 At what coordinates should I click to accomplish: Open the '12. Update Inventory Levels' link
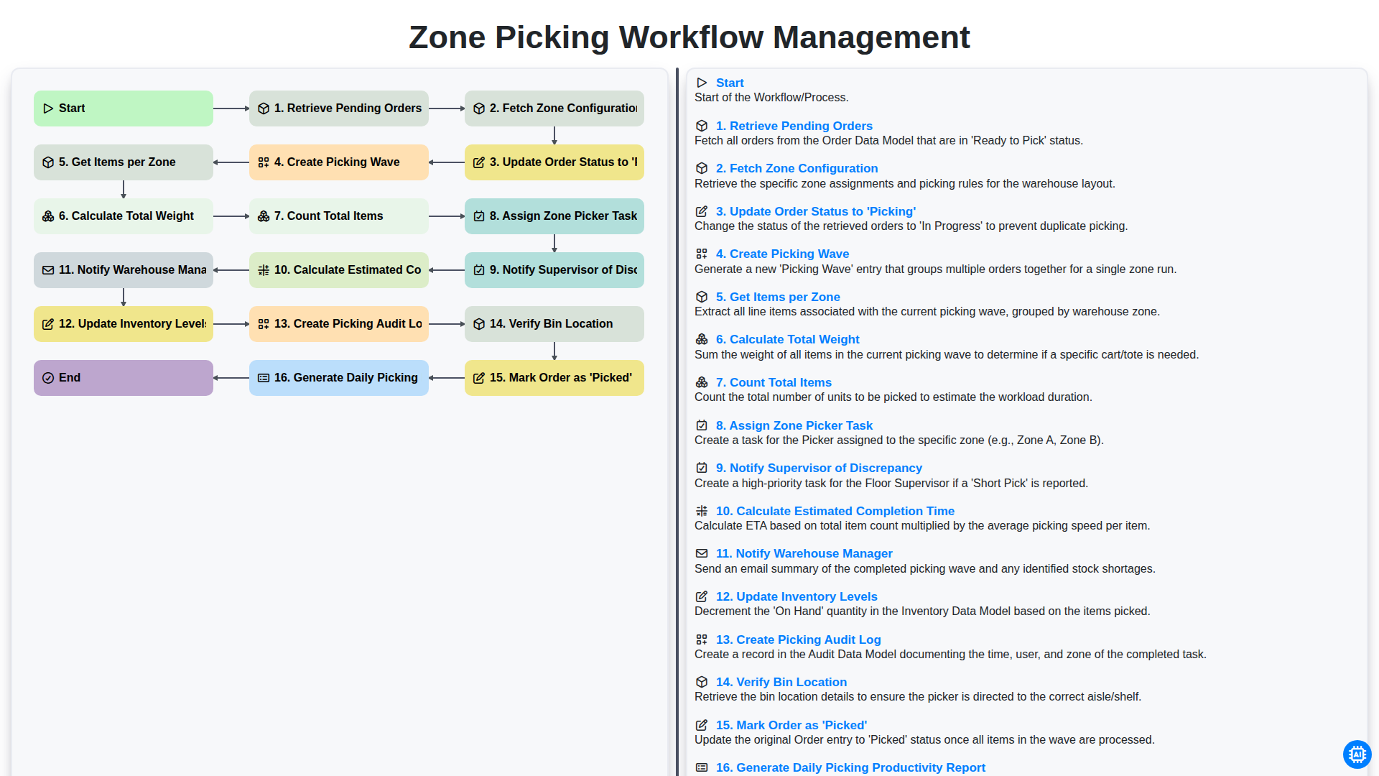(797, 596)
